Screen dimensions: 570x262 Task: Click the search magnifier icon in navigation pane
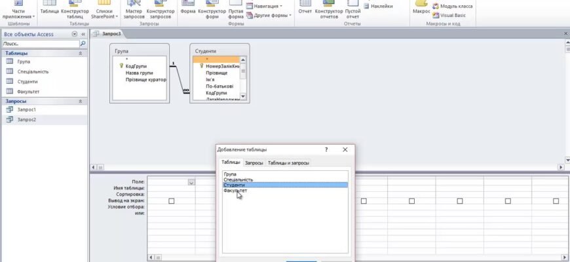point(83,43)
